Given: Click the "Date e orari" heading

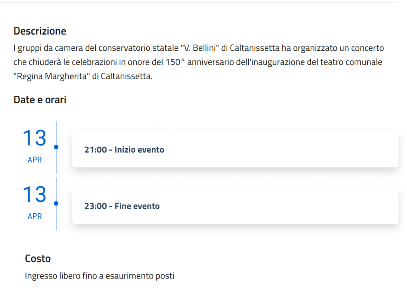Looking at the screenshot, I should coord(40,100).
